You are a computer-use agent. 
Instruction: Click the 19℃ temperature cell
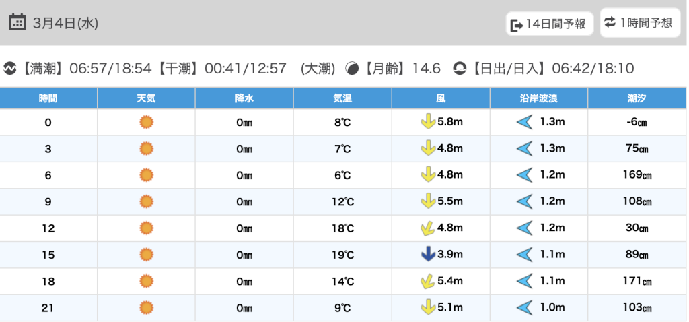coord(342,255)
